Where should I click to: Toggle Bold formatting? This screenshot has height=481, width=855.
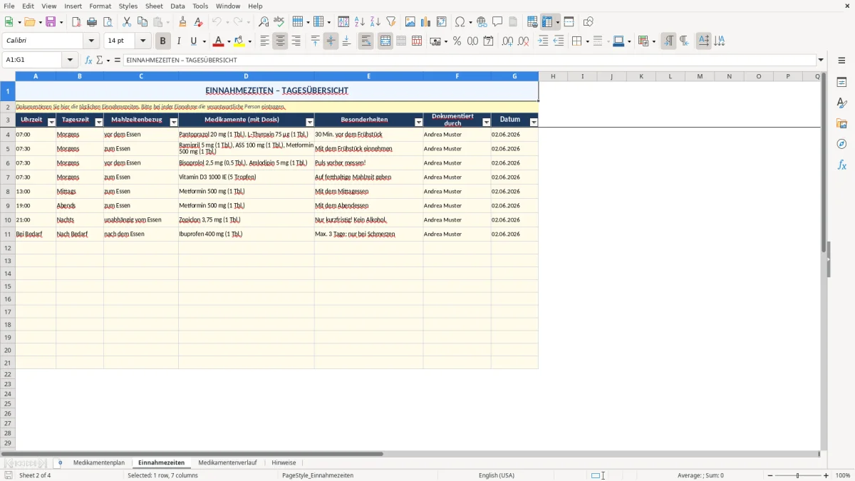[x=163, y=41]
